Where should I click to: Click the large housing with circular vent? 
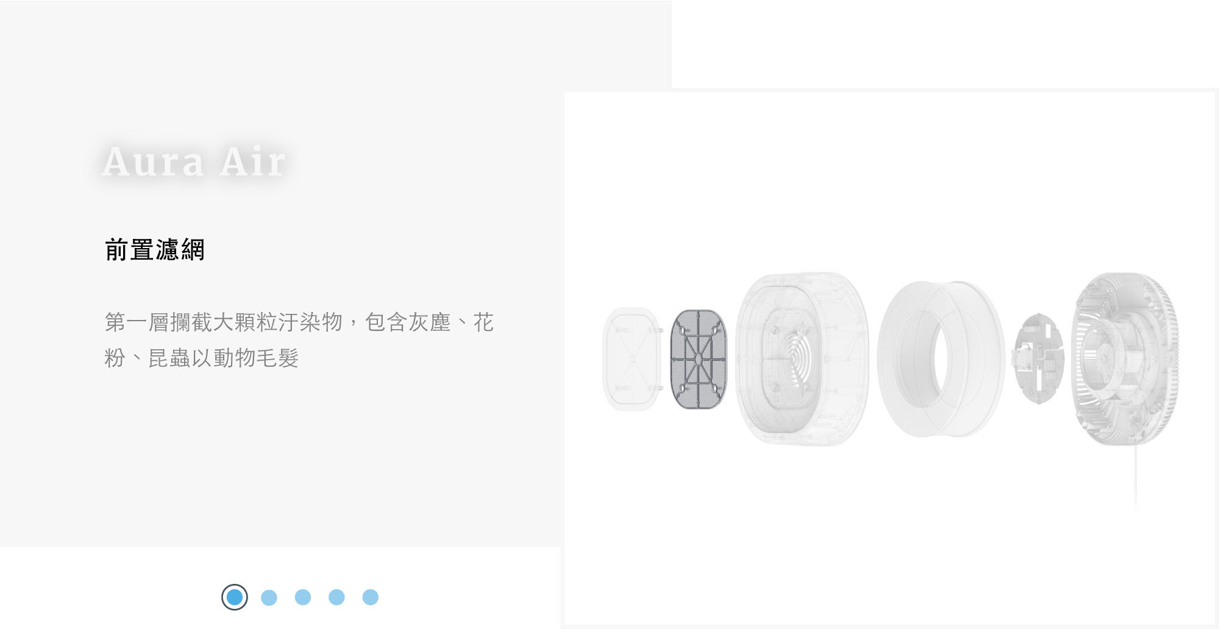click(802, 359)
